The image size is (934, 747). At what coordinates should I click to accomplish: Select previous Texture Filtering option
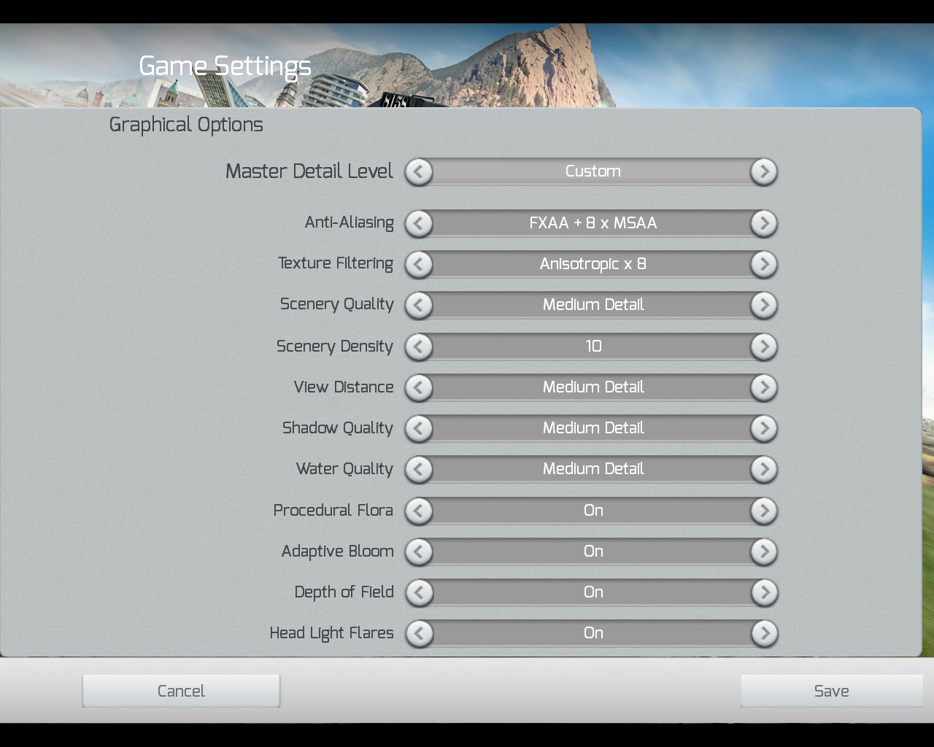tap(419, 265)
